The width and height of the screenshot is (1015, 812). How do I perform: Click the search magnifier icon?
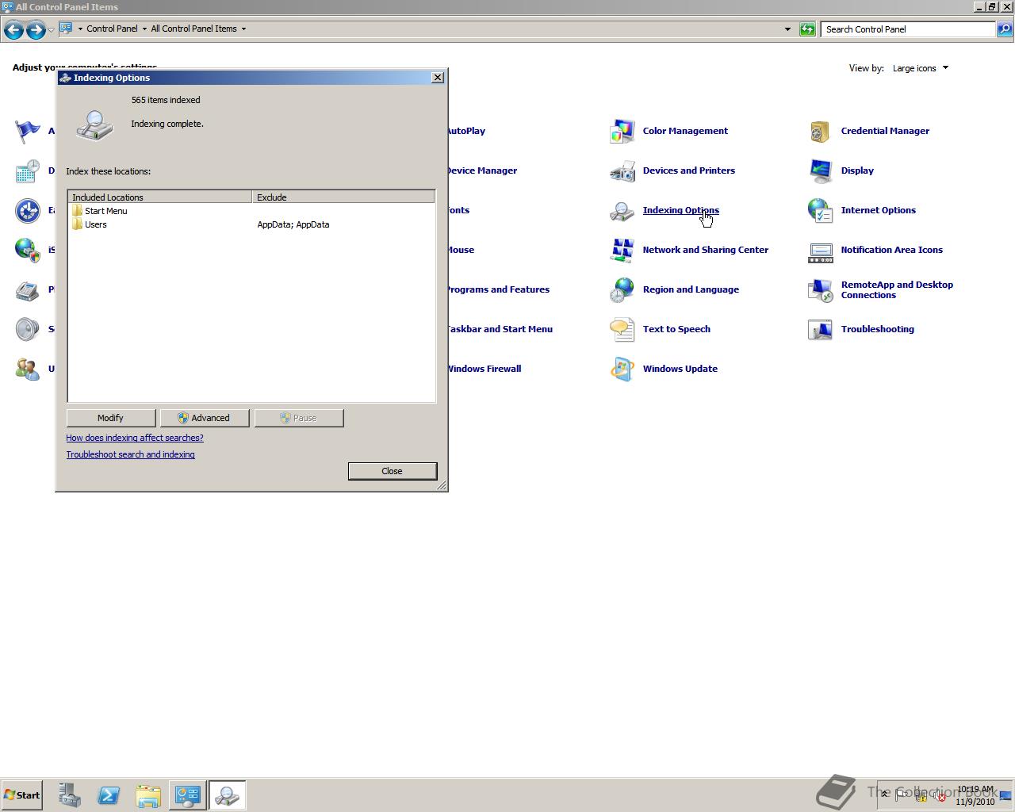coord(1004,29)
